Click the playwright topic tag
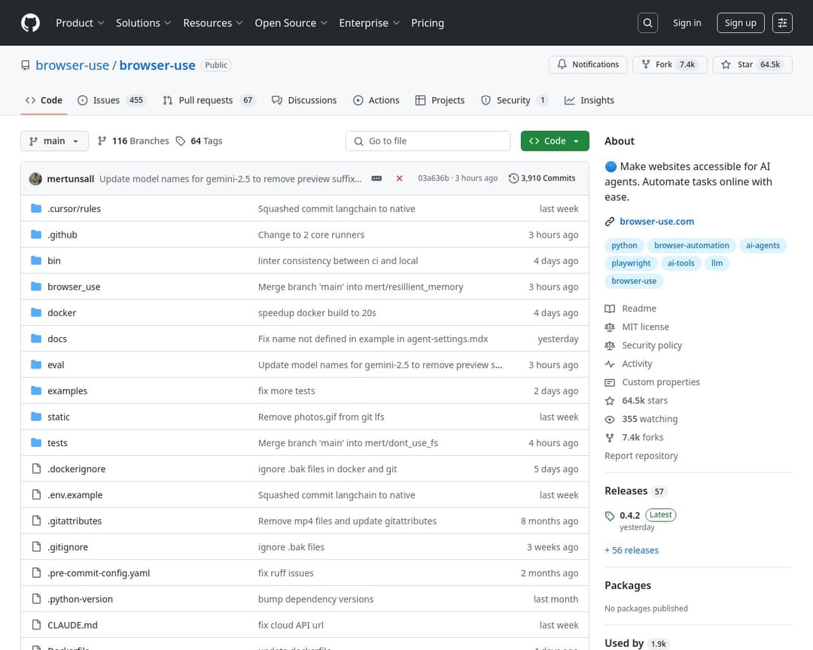The image size is (813, 650). coord(631,263)
